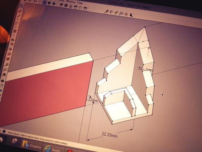Select the Move tool
This screenshot has width=202, height=152.
pyautogui.click(x=10, y=49)
